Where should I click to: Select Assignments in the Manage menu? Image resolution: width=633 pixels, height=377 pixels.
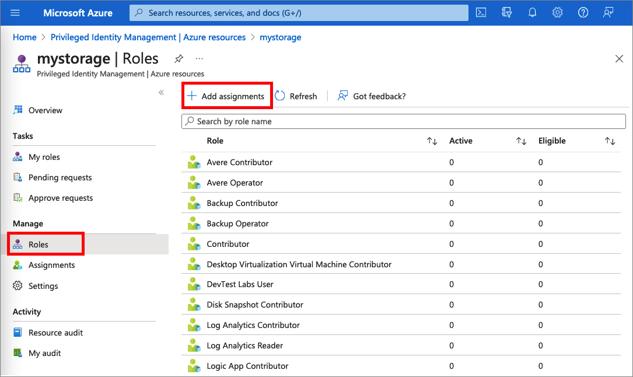51,265
